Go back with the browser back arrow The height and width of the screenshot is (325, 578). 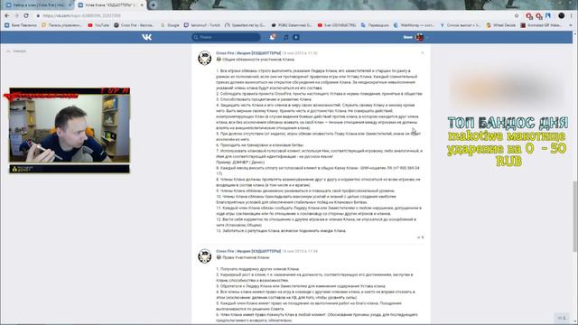pyautogui.click(x=7, y=16)
